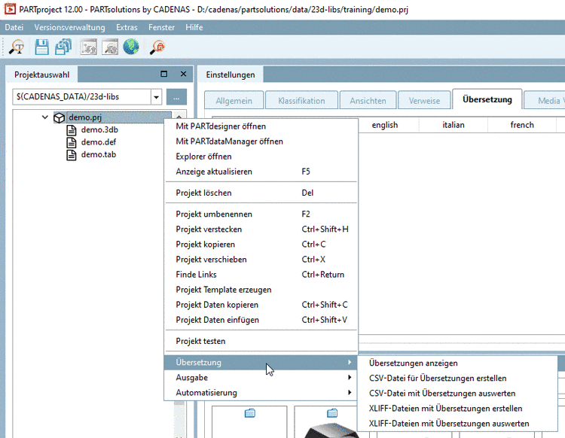565x438 pixels.
Task: Open the Hilfe menu
Action: pos(194,27)
